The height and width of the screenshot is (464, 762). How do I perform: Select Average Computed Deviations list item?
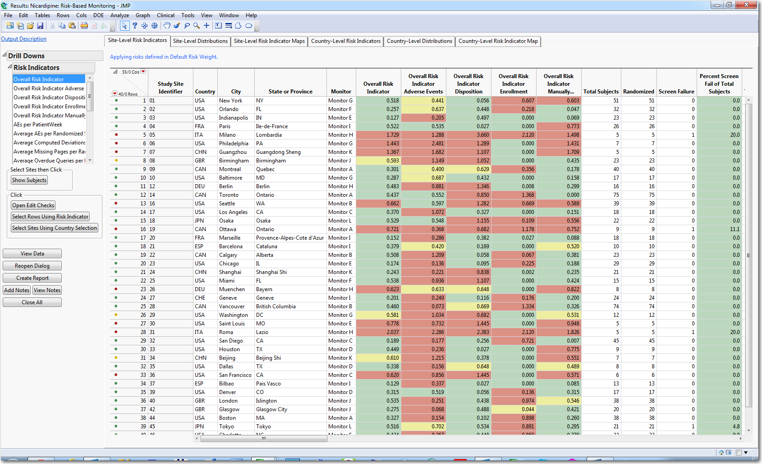49,143
